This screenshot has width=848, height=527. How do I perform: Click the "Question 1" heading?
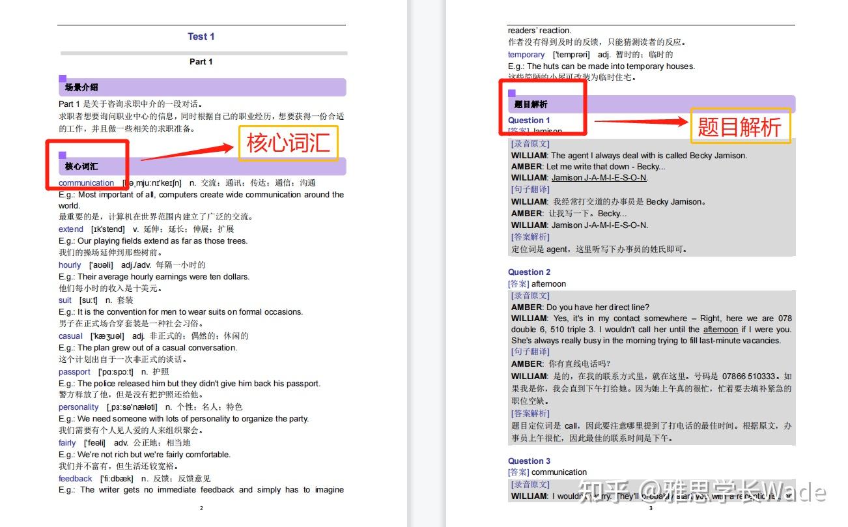click(529, 121)
